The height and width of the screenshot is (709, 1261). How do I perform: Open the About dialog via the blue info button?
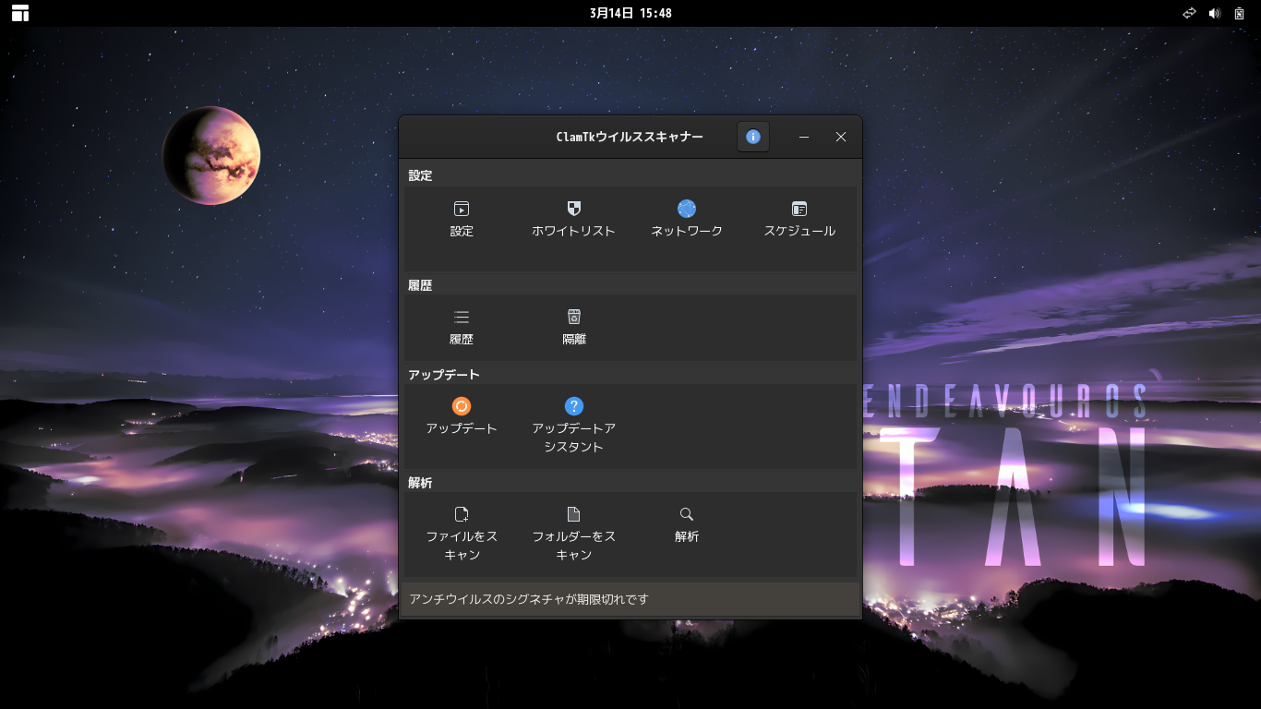tap(752, 137)
